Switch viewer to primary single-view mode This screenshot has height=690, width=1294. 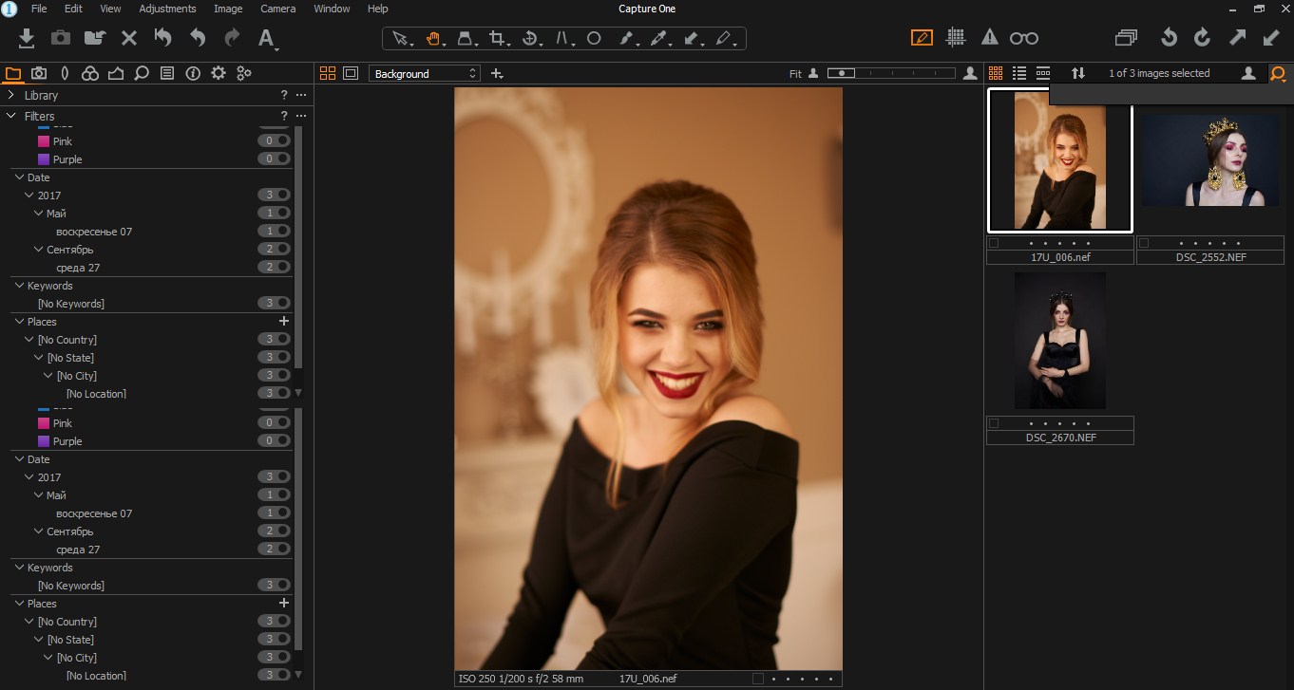click(x=351, y=73)
